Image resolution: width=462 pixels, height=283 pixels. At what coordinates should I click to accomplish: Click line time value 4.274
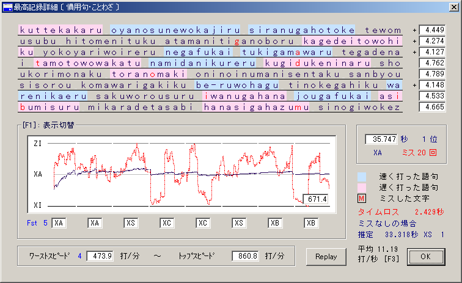pos(432,41)
